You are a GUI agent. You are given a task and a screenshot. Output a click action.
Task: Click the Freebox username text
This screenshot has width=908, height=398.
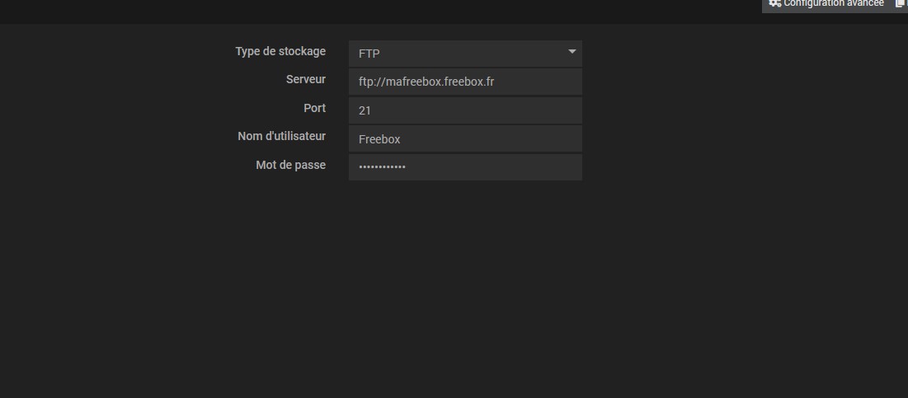(379, 139)
